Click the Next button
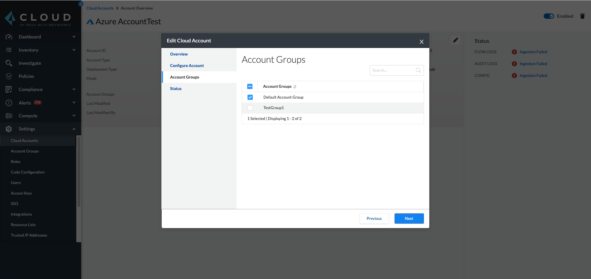Screen dimensions: 591x279 click(409, 219)
